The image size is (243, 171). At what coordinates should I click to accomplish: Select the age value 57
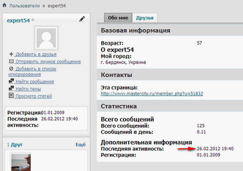point(200,43)
